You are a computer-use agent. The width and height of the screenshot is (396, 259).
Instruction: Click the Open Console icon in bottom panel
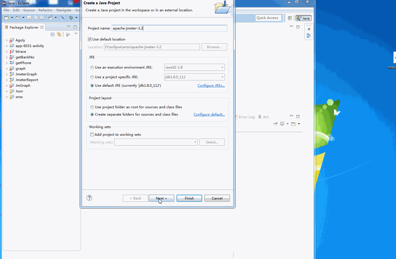(x=293, y=124)
